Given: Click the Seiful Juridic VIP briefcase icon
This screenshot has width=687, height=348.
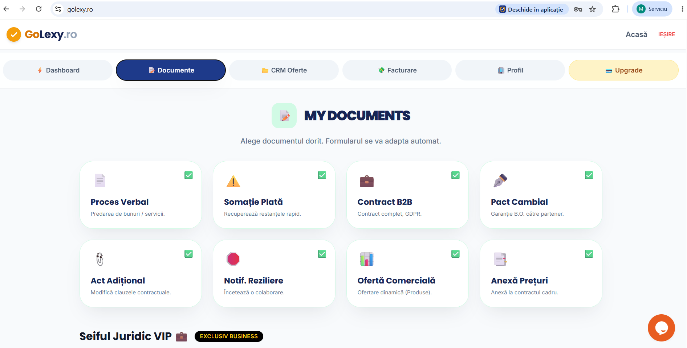Looking at the screenshot, I should [x=182, y=337].
